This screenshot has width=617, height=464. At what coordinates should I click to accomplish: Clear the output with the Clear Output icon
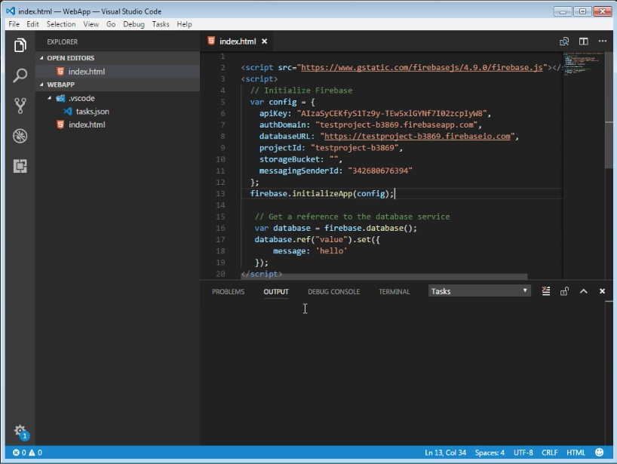546,291
